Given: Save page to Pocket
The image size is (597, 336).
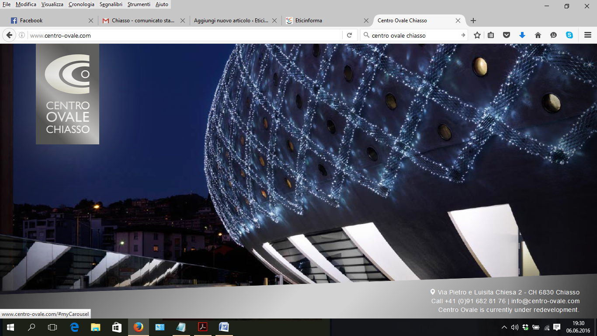Looking at the screenshot, I should pos(507,35).
